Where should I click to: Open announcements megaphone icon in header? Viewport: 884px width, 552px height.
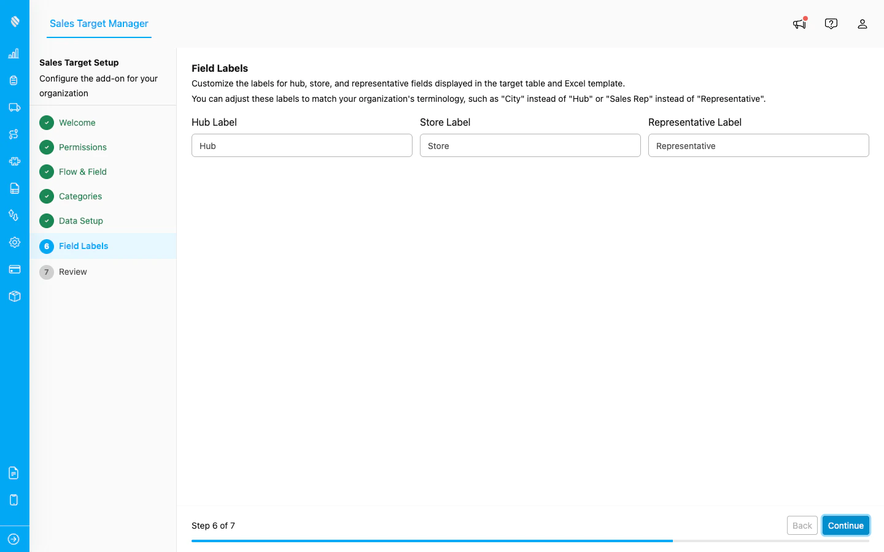[799, 23]
